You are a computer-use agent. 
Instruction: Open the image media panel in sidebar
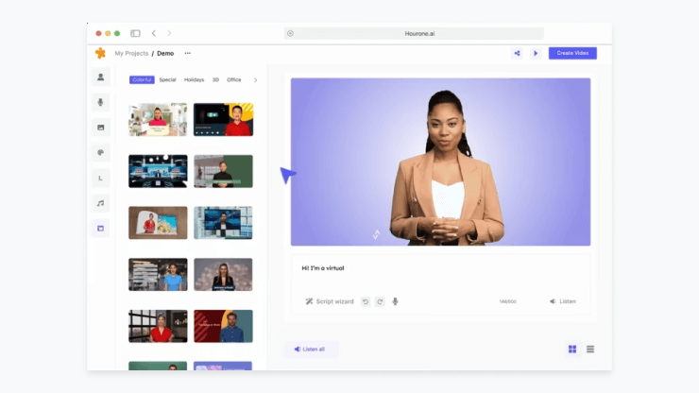(x=101, y=128)
